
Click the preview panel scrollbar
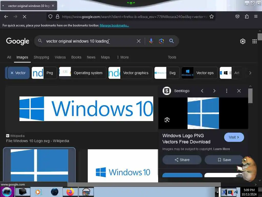(250, 96)
